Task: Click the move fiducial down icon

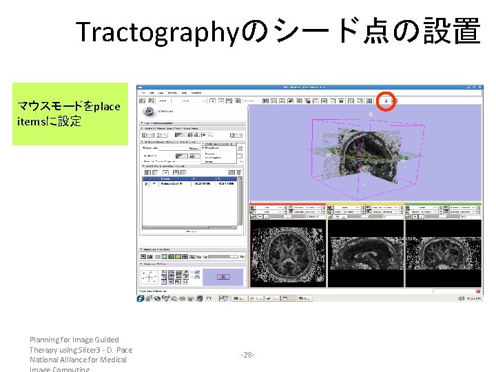Action: pyautogui.click(x=183, y=173)
